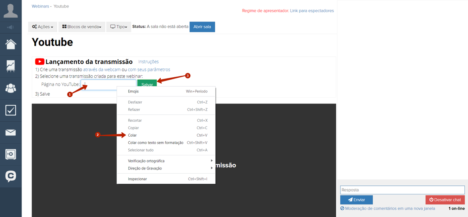The image size is (468, 217).
Task: Click the megaphone announcements icon in the sidebar
Action: [x=11, y=27]
